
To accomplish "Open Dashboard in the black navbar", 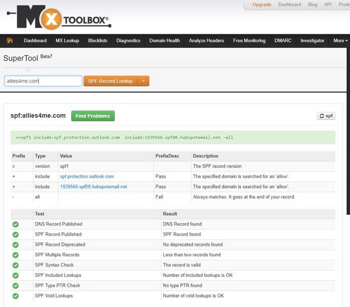I will 35,41.
